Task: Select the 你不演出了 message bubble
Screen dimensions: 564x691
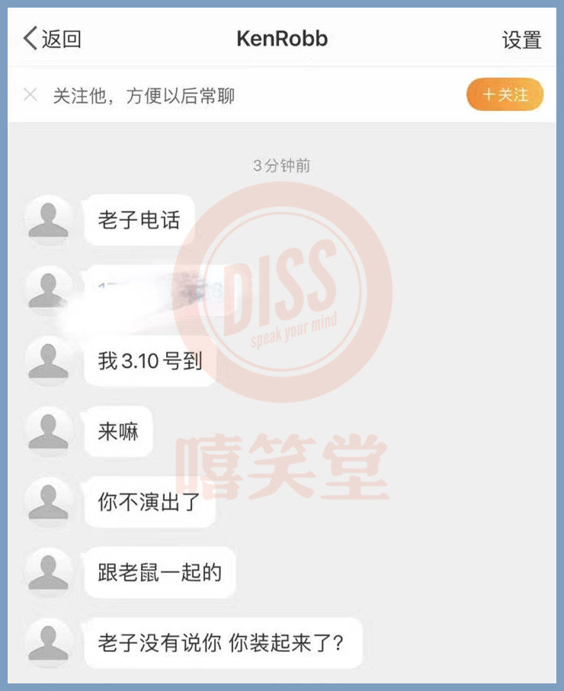Action: (149, 501)
